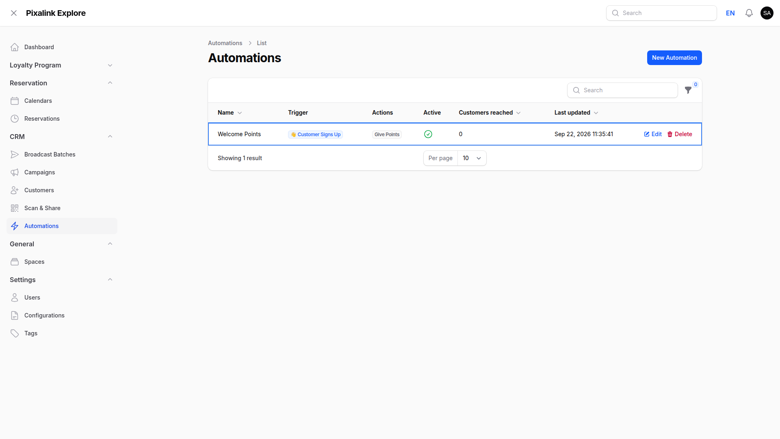Open Configurations in sidebar

(x=62, y=315)
